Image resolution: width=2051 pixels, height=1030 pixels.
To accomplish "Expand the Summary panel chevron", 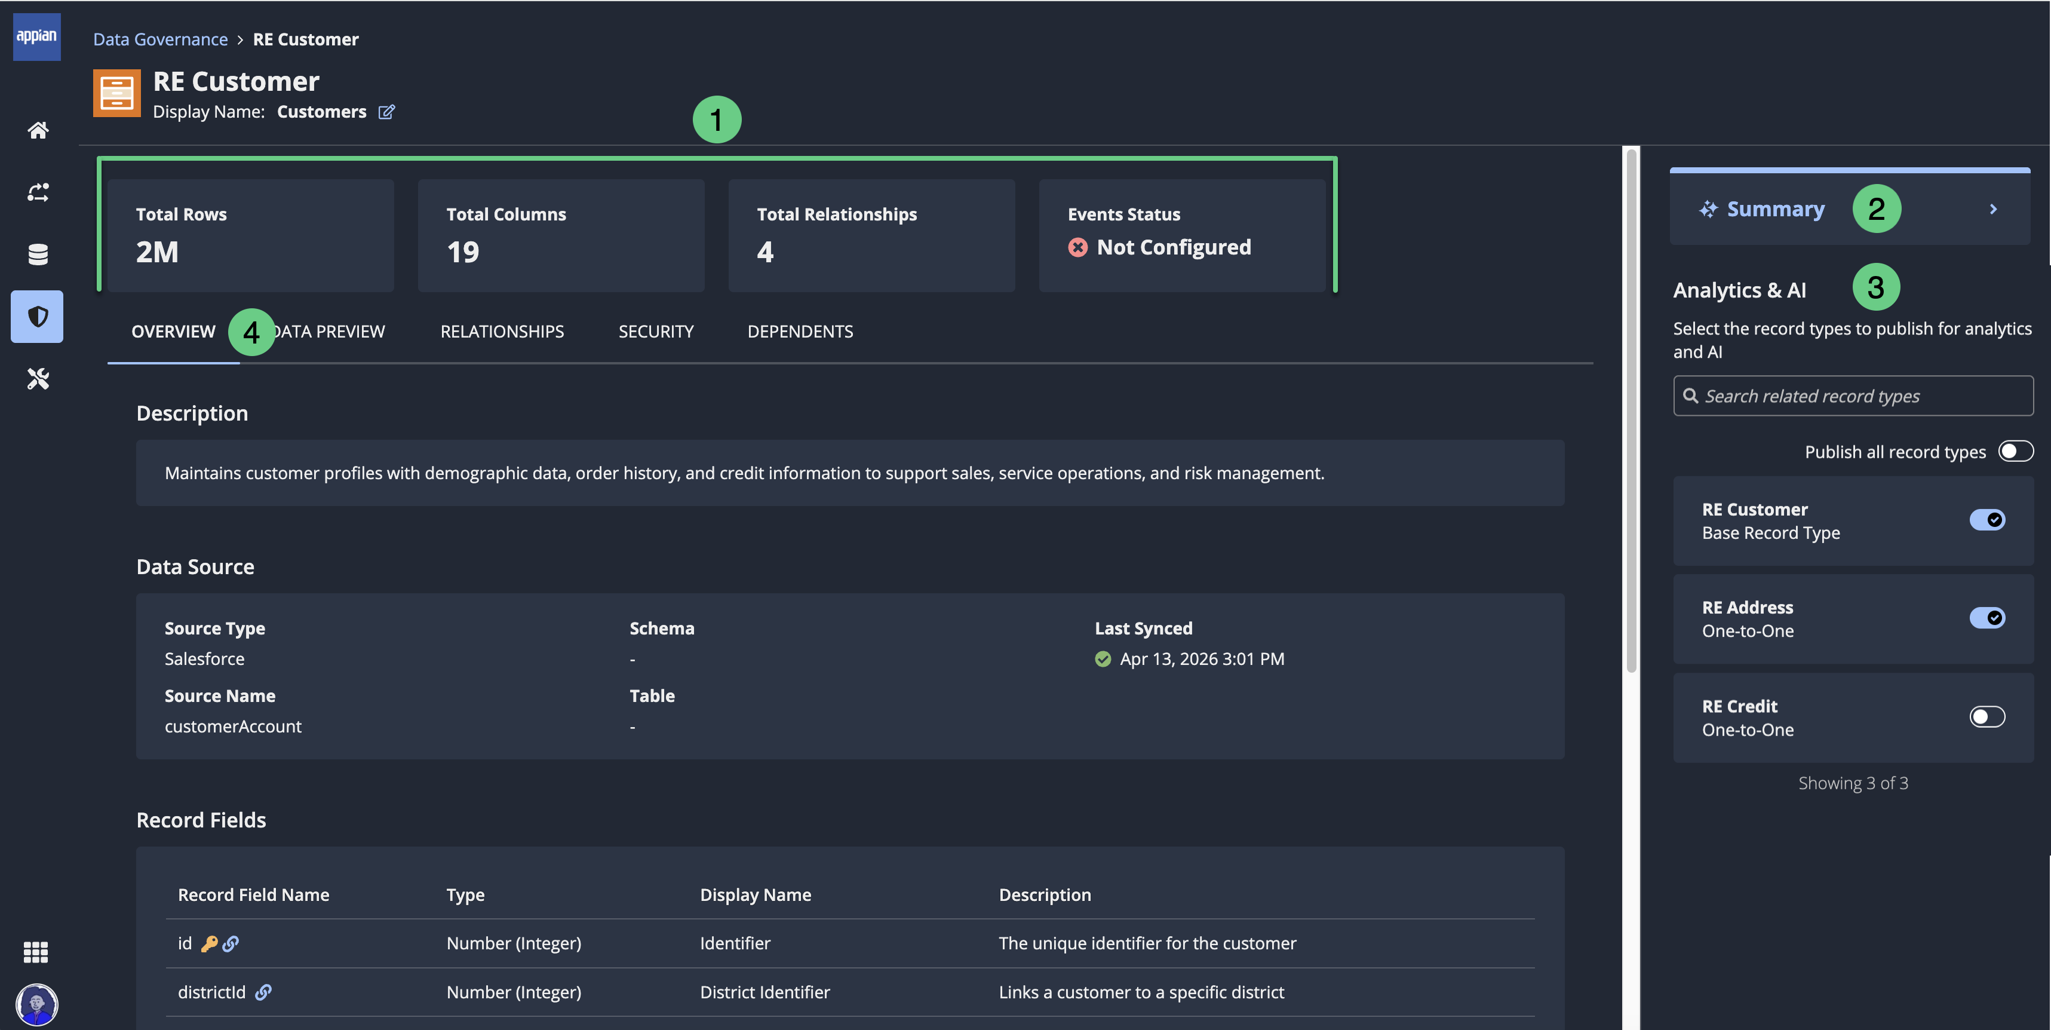I will pos(1993,210).
